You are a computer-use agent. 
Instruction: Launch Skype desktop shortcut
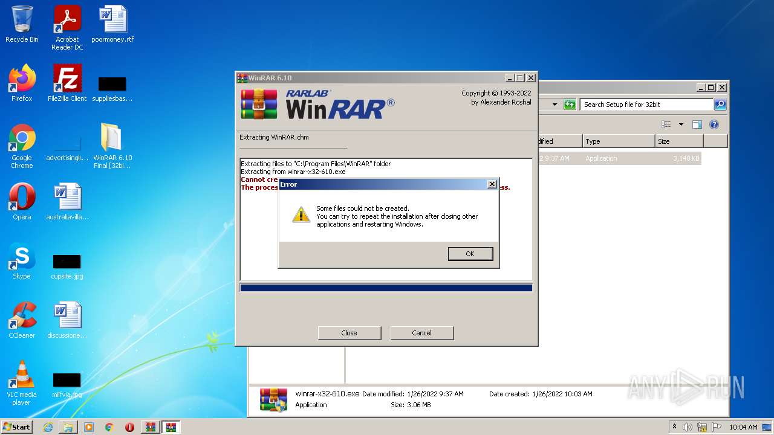[22, 261]
